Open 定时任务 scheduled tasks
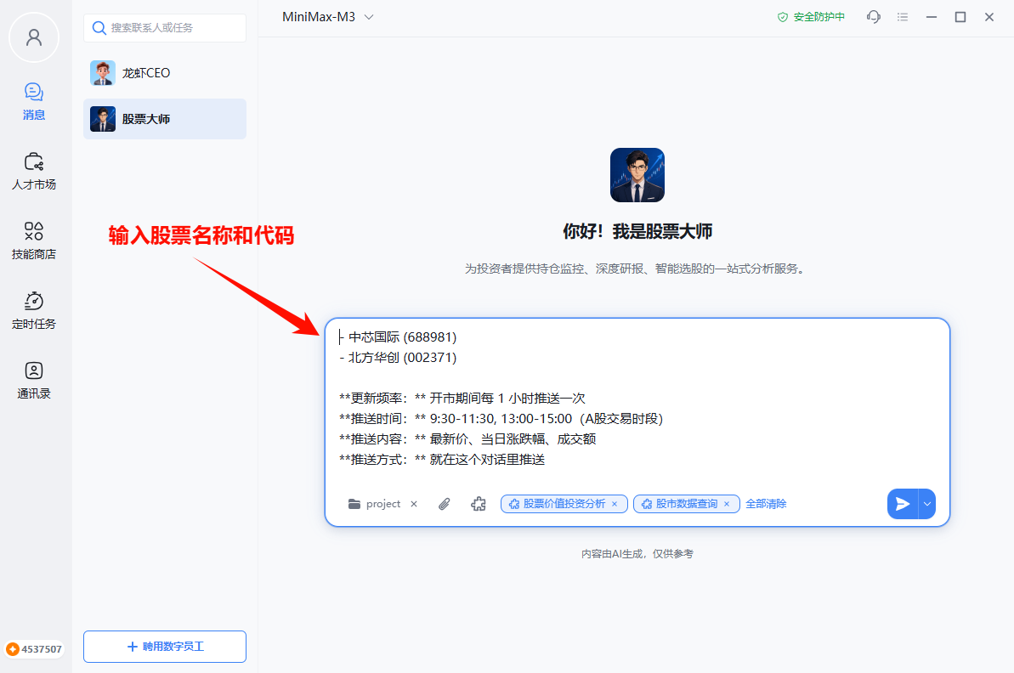Image resolution: width=1014 pixels, height=673 pixels. point(34,311)
